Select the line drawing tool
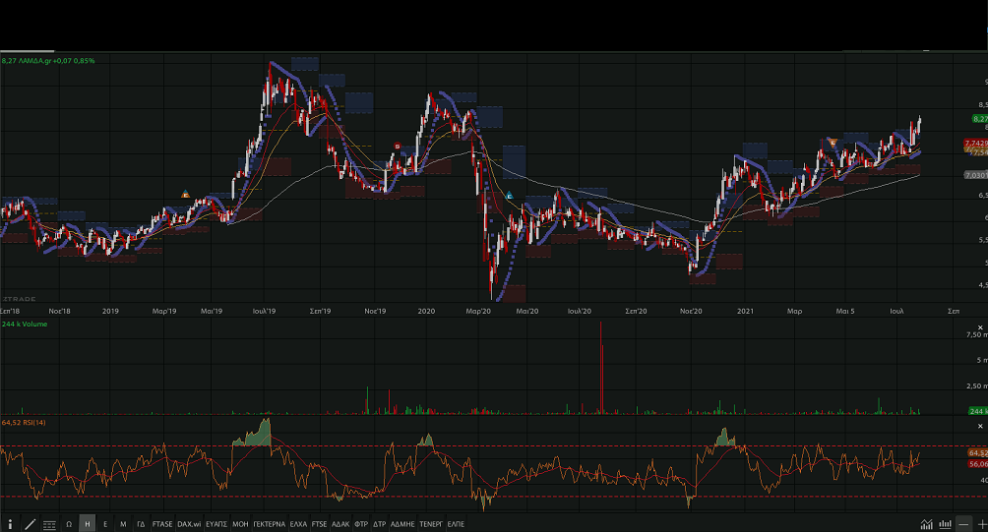The image size is (988, 532). point(31,524)
